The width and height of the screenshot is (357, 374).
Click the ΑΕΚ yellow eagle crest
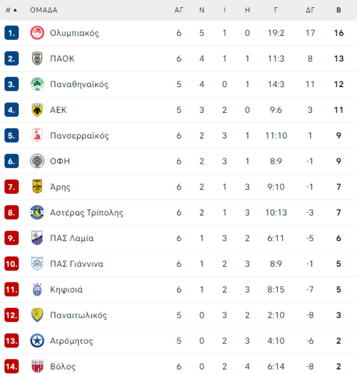click(x=37, y=110)
